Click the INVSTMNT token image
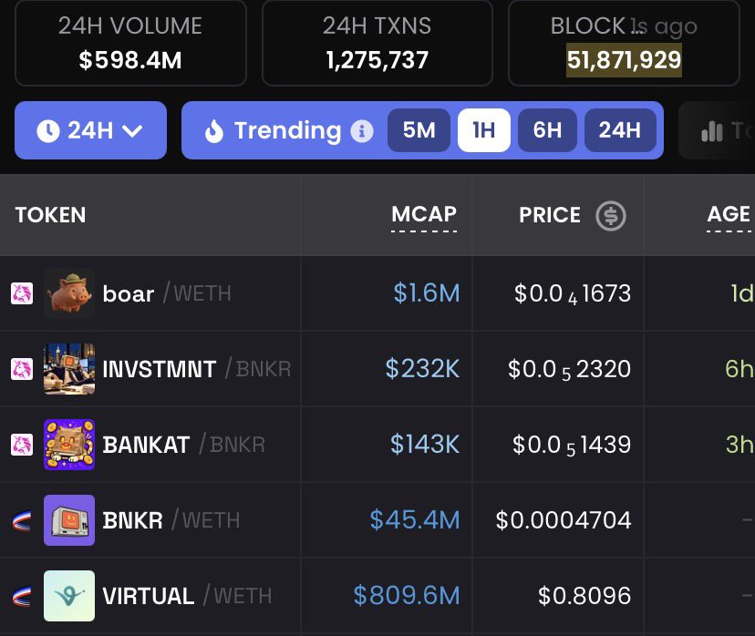 point(69,369)
